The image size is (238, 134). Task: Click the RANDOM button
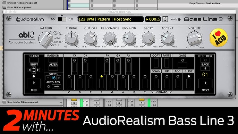53,60
